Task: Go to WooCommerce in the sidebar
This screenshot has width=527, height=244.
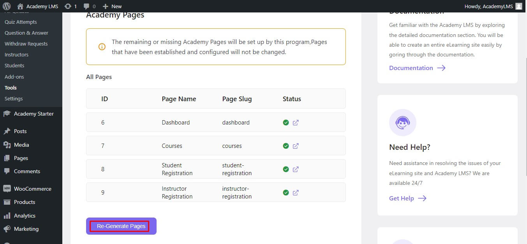Action: point(32,189)
